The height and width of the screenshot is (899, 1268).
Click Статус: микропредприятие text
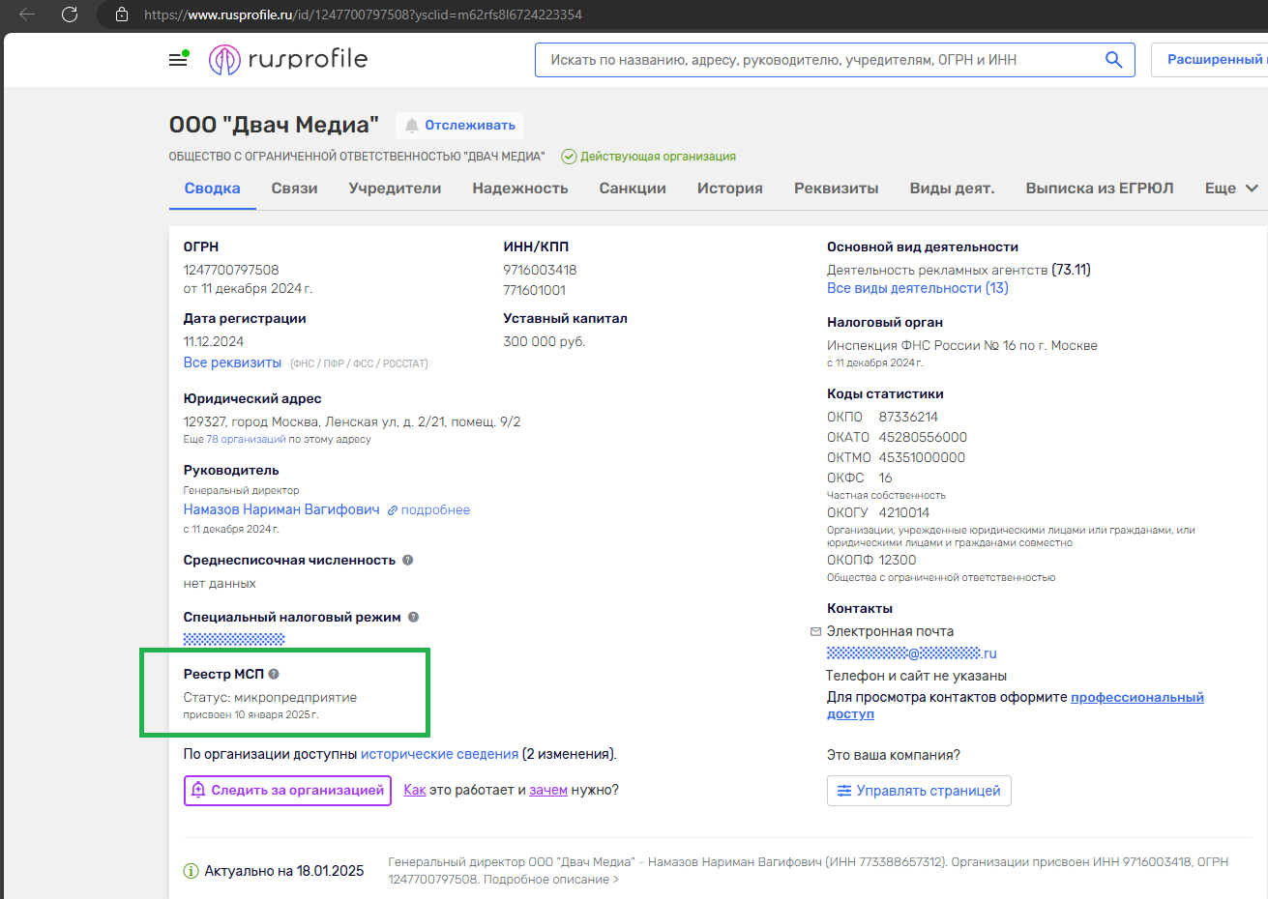click(270, 697)
